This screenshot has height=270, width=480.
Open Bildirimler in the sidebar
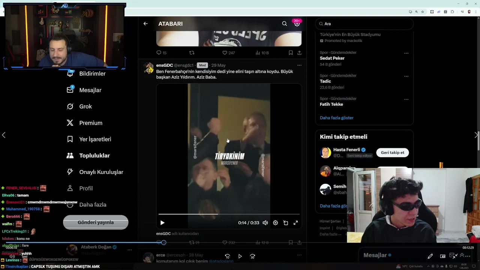pos(86,74)
